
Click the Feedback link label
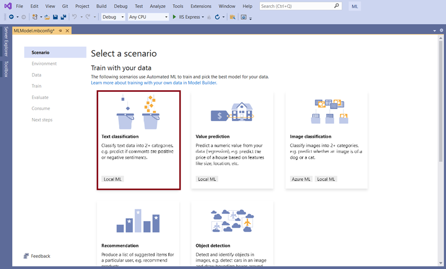[41, 256]
